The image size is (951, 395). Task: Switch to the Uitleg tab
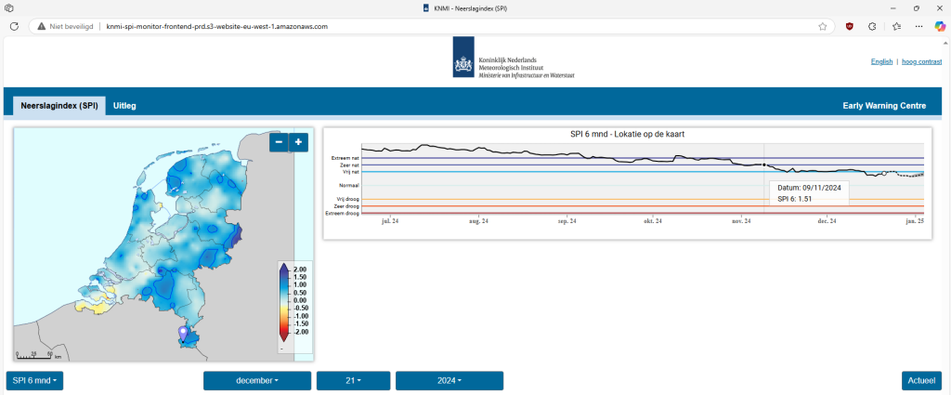pyautogui.click(x=124, y=106)
